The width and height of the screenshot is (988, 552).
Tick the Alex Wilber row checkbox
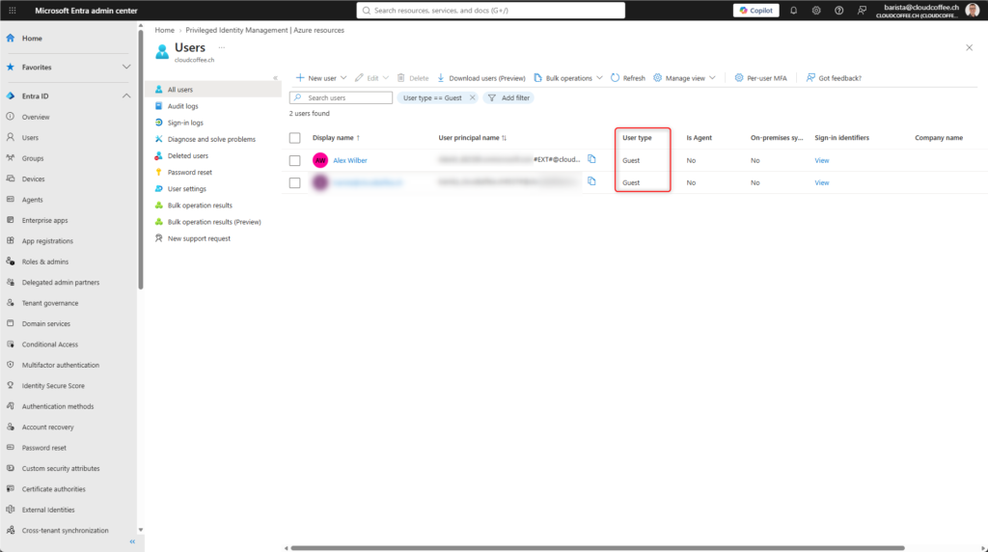click(x=295, y=161)
